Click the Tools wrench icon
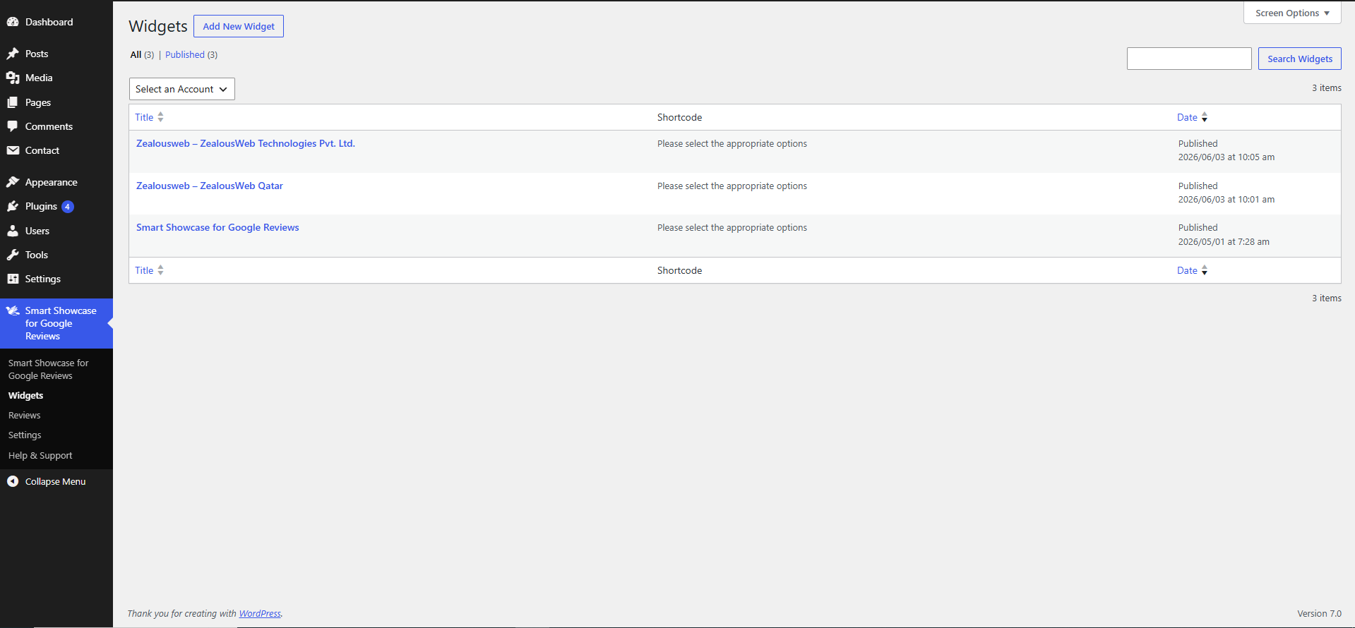The image size is (1355, 628). 13,255
